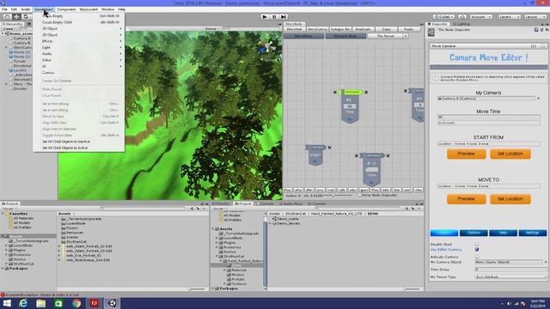Collapse the Assets folder in right Project tree
This screenshot has width=550, height=309.
pyautogui.click(x=213, y=229)
